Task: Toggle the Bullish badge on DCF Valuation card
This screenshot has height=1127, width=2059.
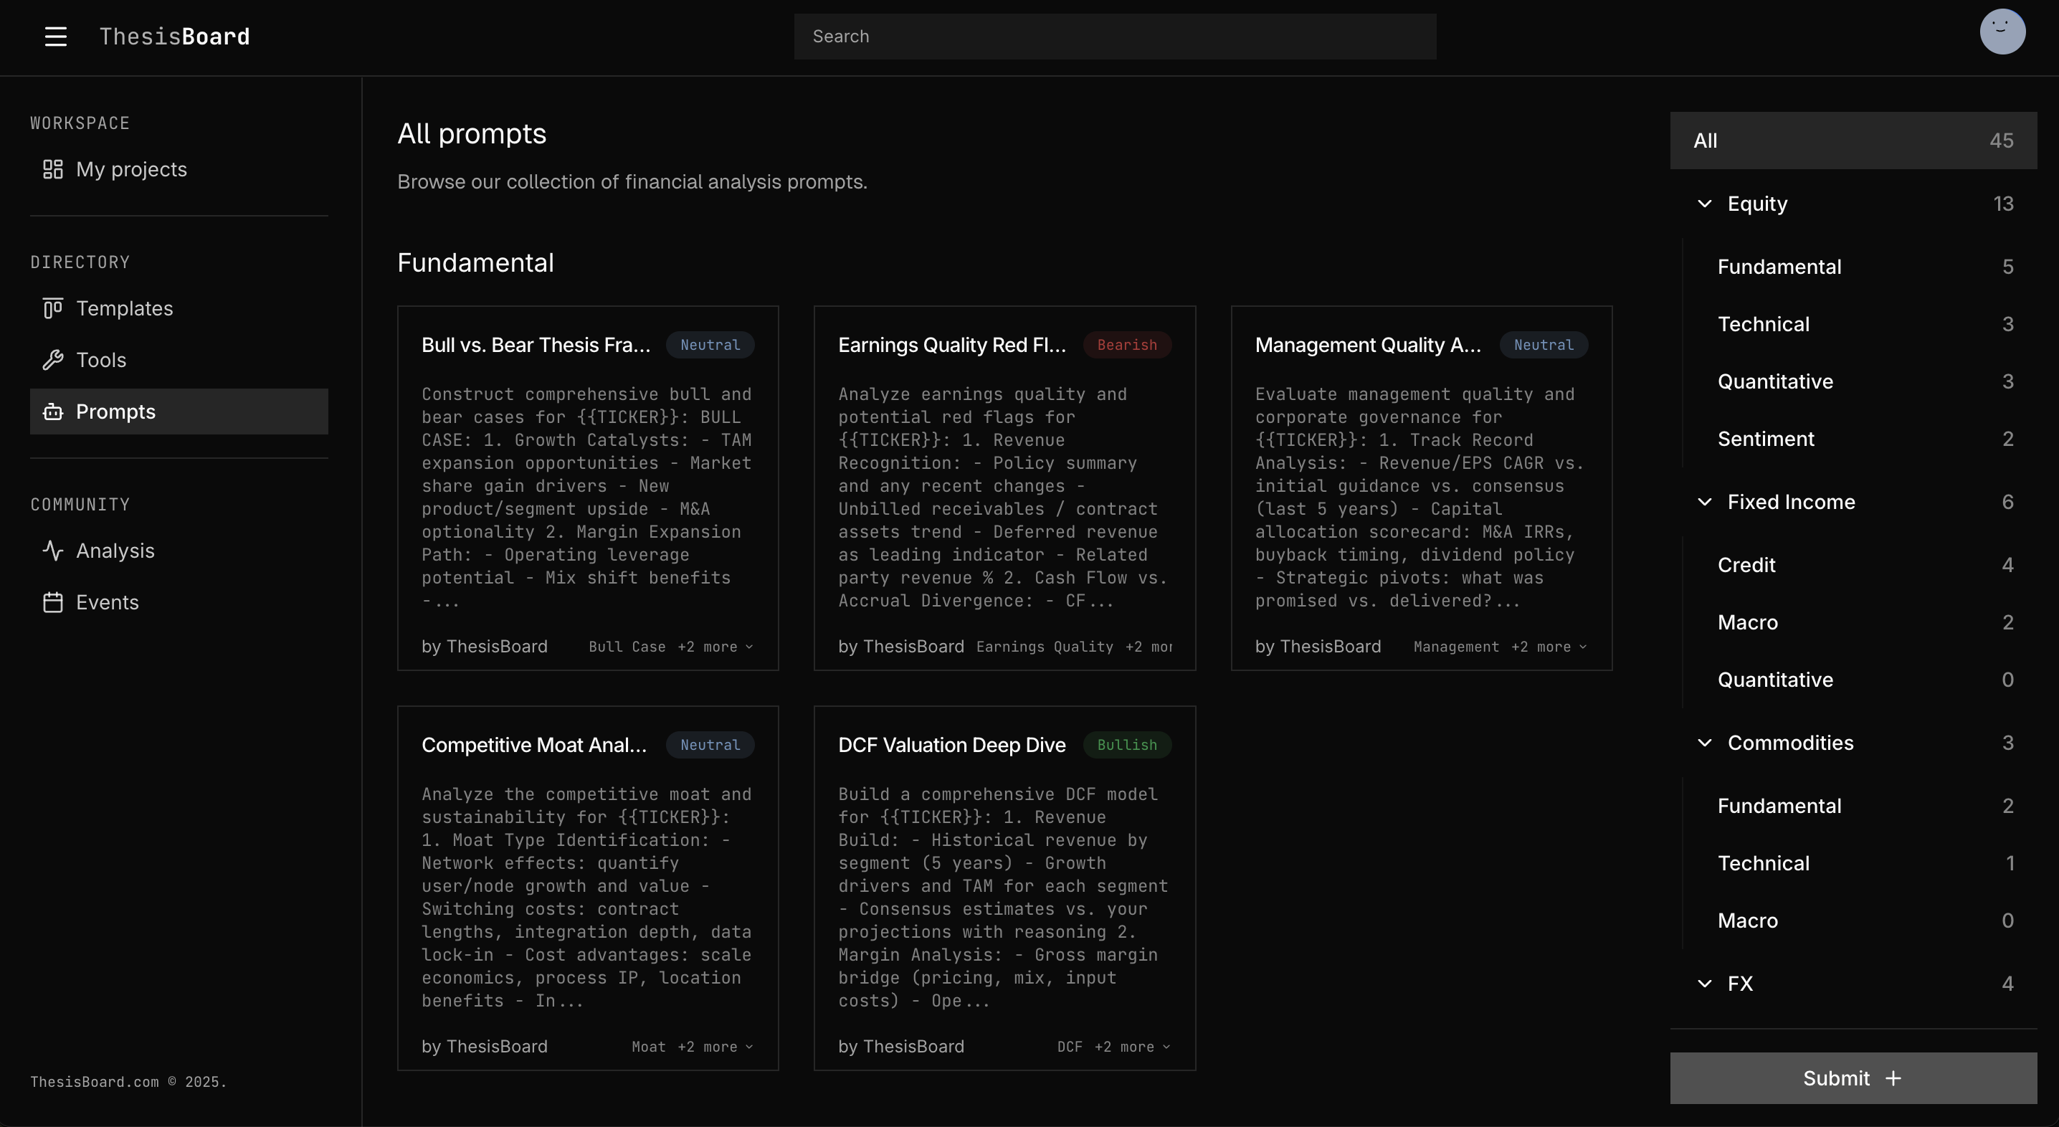Action: point(1126,744)
